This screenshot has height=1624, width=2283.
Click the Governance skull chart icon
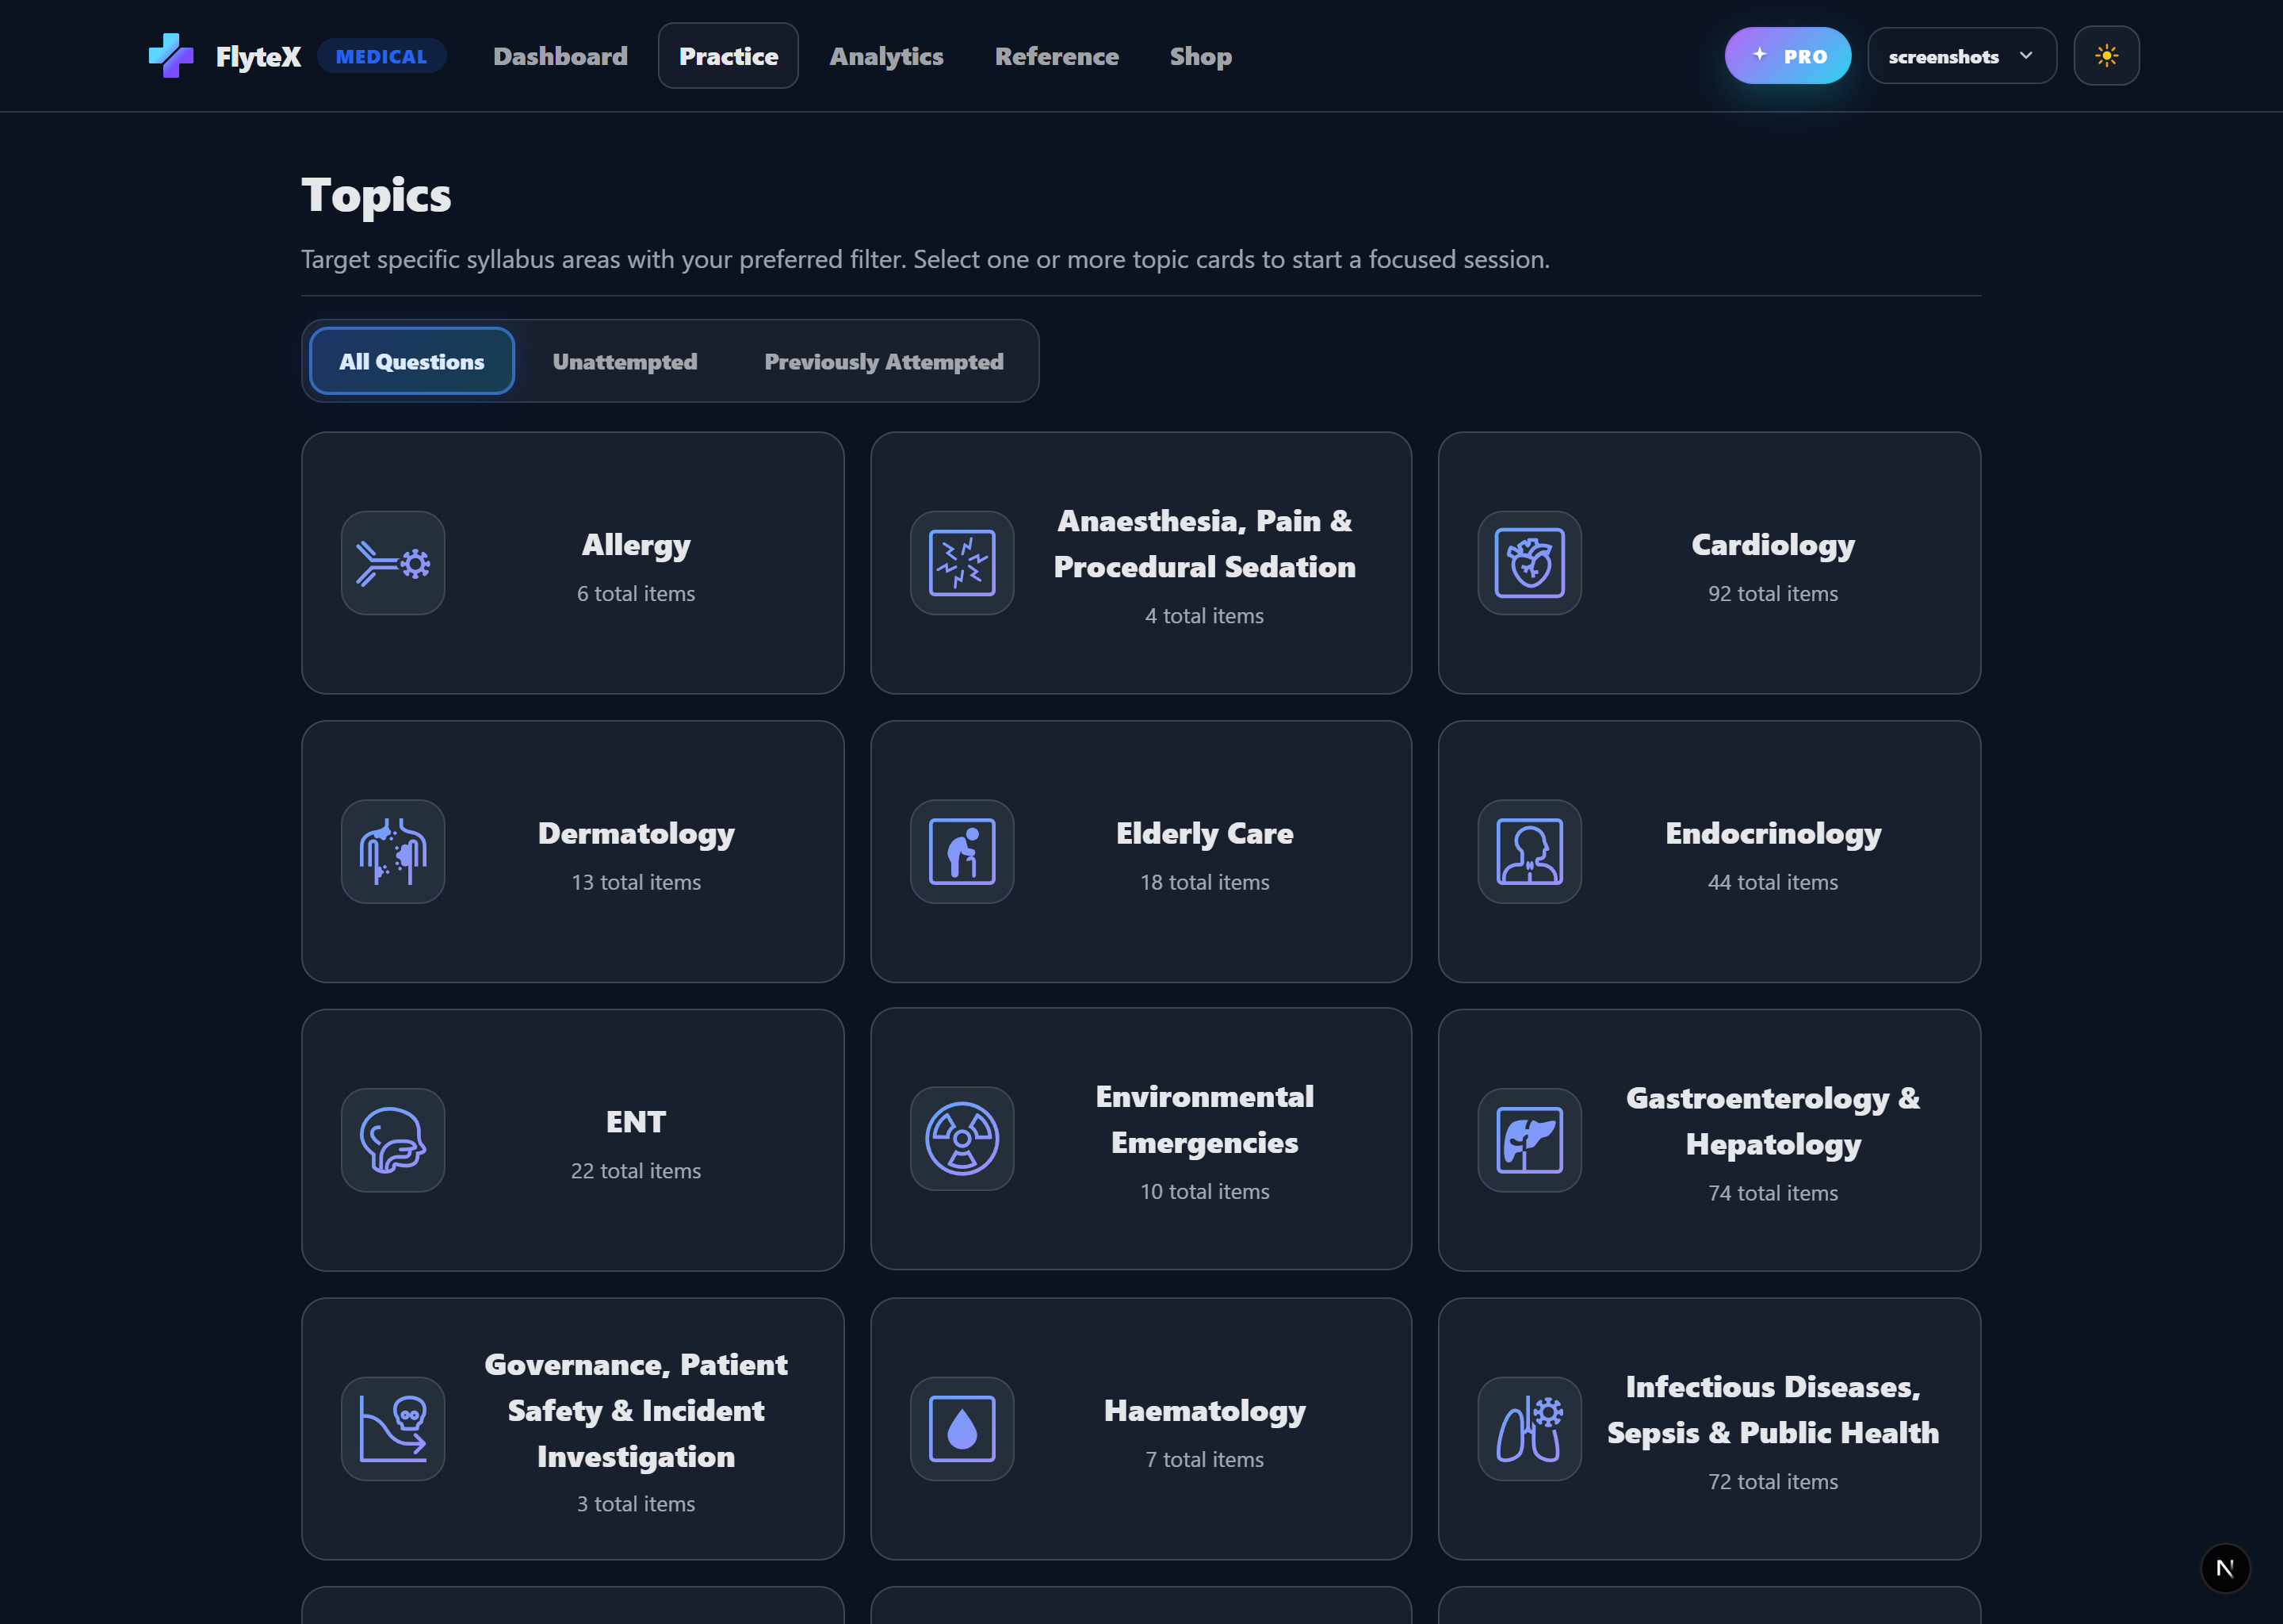coord(393,1429)
